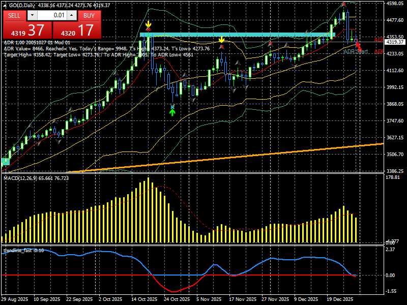
Task: Click the 3506.70 price axis label
Action: (x=395, y=154)
